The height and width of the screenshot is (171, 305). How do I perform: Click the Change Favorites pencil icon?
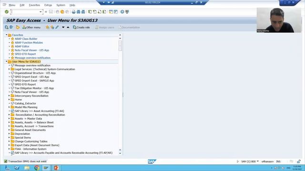[57, 28]
